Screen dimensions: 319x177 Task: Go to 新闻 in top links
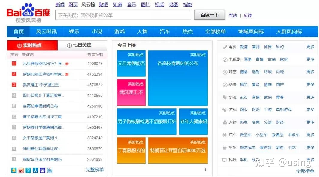[60, 5]
